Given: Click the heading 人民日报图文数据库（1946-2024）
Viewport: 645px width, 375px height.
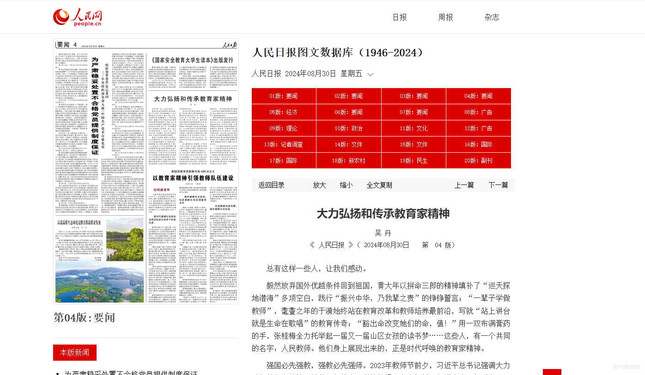Looking at the screenshot, I should click(x=338, y=53).
